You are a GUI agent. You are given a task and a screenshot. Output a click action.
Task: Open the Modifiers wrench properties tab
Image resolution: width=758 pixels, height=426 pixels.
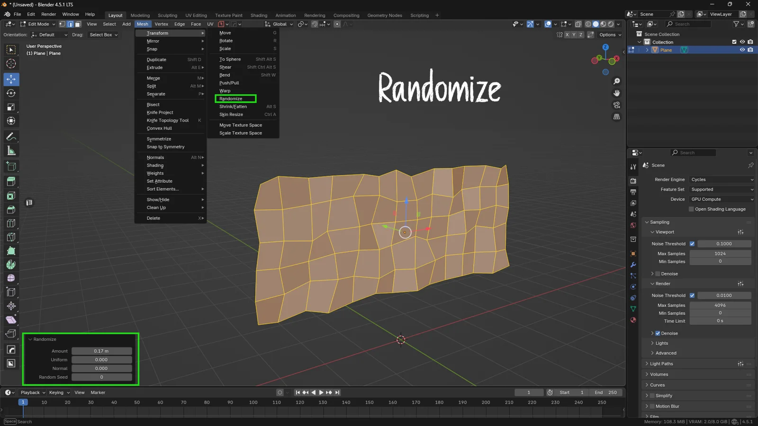click(x=633, y=265)
